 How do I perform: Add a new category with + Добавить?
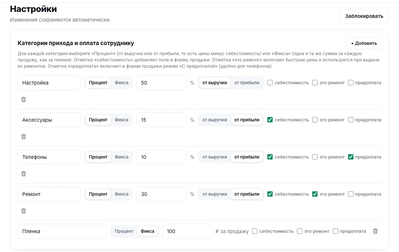click(364, 43)
